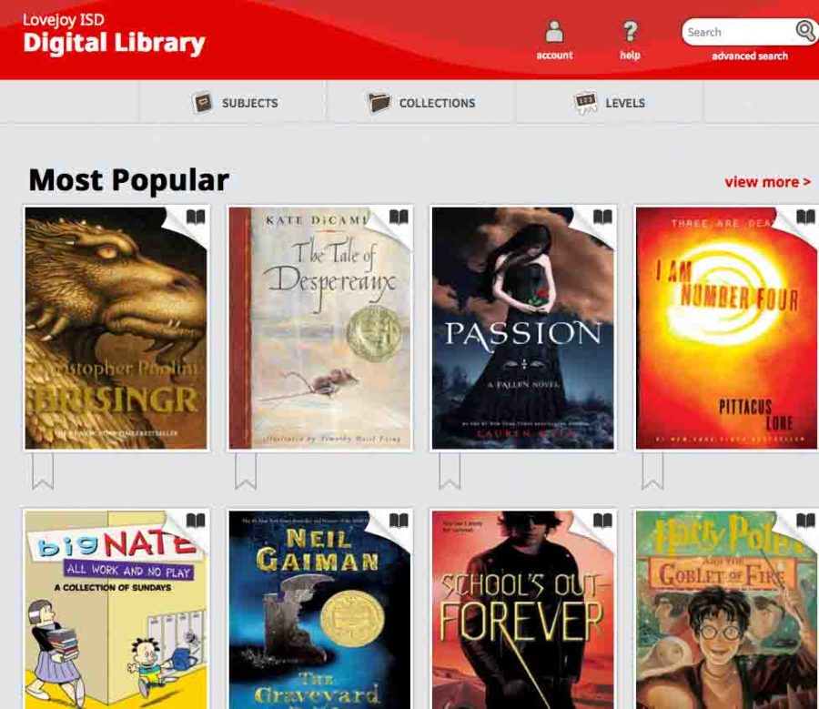Click the eBook icon on Passion

[602, 217]
